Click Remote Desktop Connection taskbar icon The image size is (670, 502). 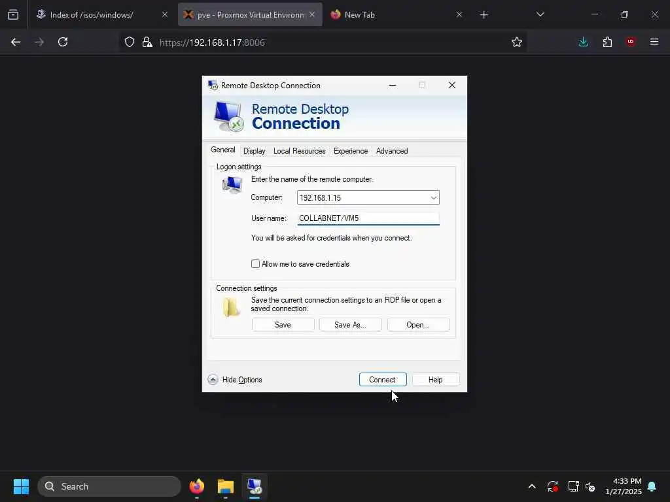pyautogui.click(x=255, y=486)
